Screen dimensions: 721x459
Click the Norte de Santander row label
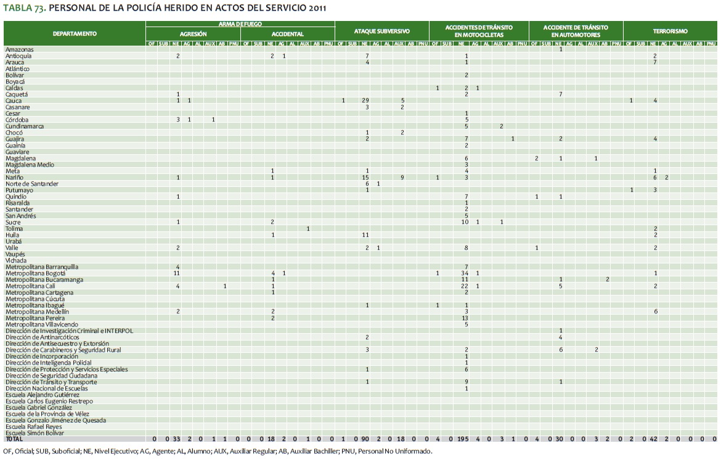(x=32, y=184)
